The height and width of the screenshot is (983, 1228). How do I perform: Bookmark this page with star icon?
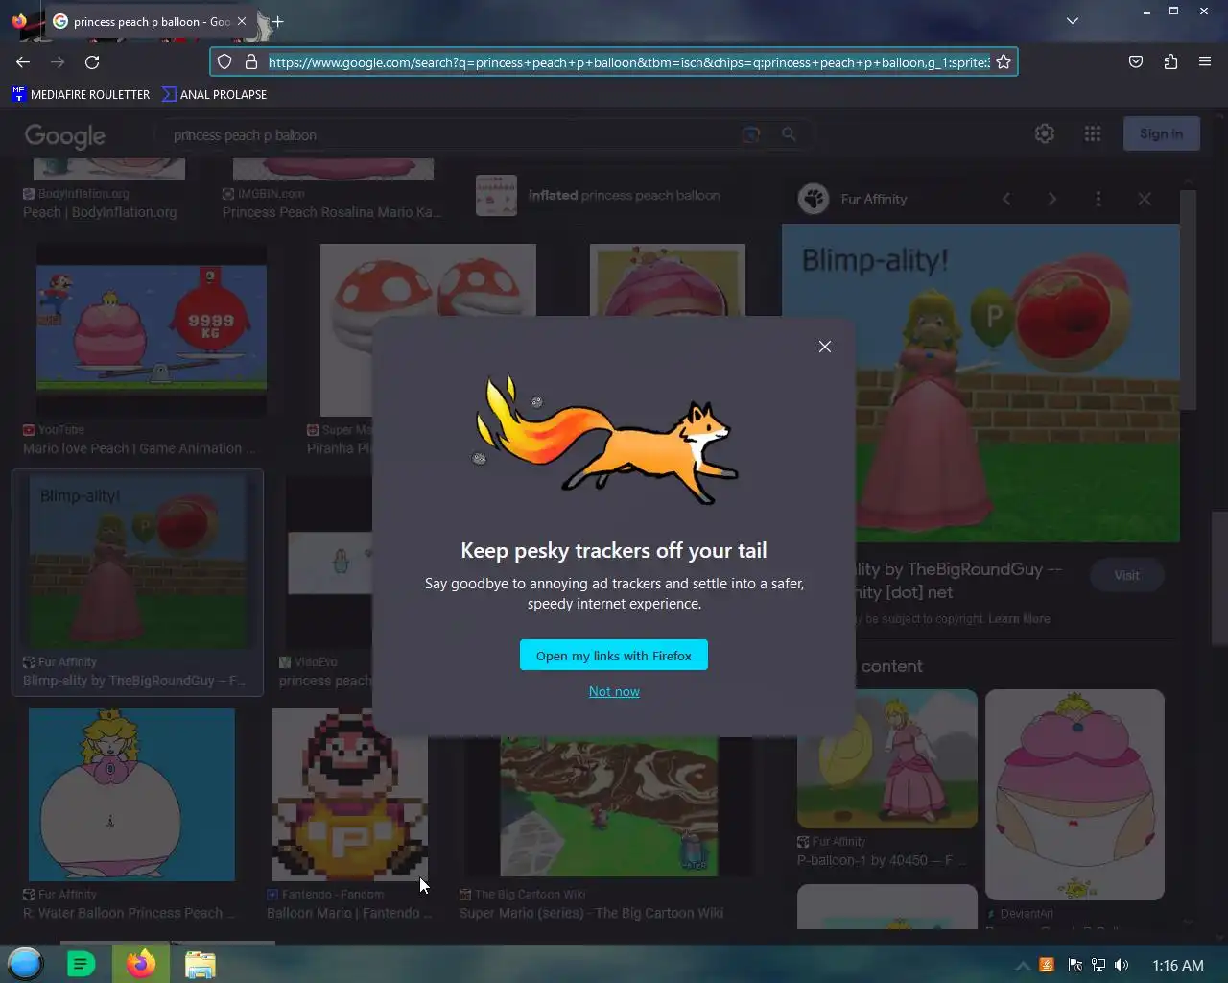pyautogui.click(x=1004, y=61)
